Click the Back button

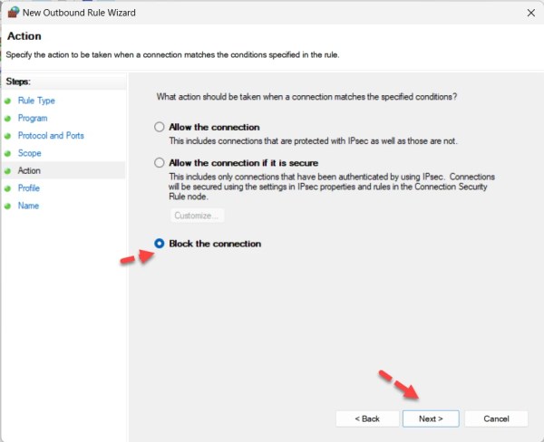click(367, 418)
